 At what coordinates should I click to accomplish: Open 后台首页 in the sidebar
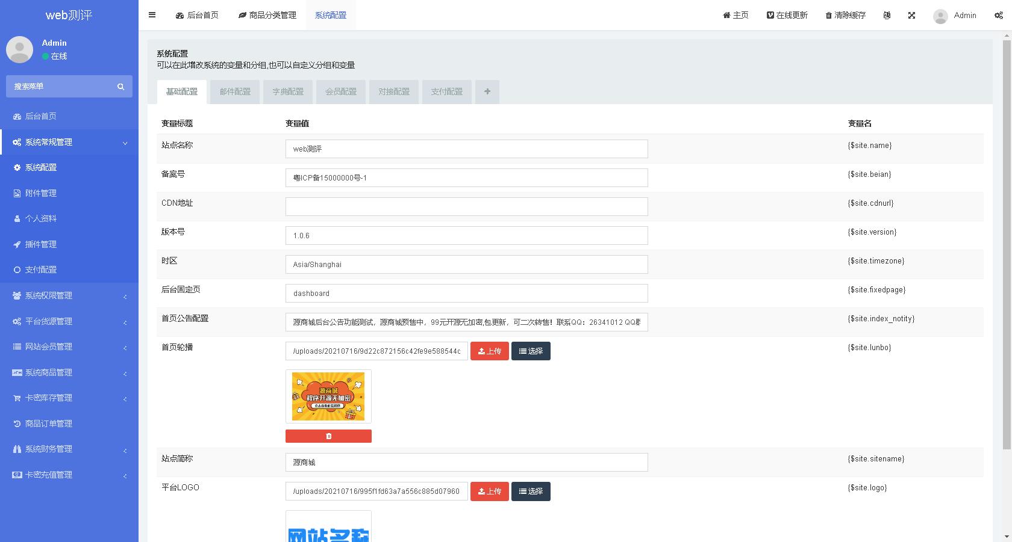(69, 116)
